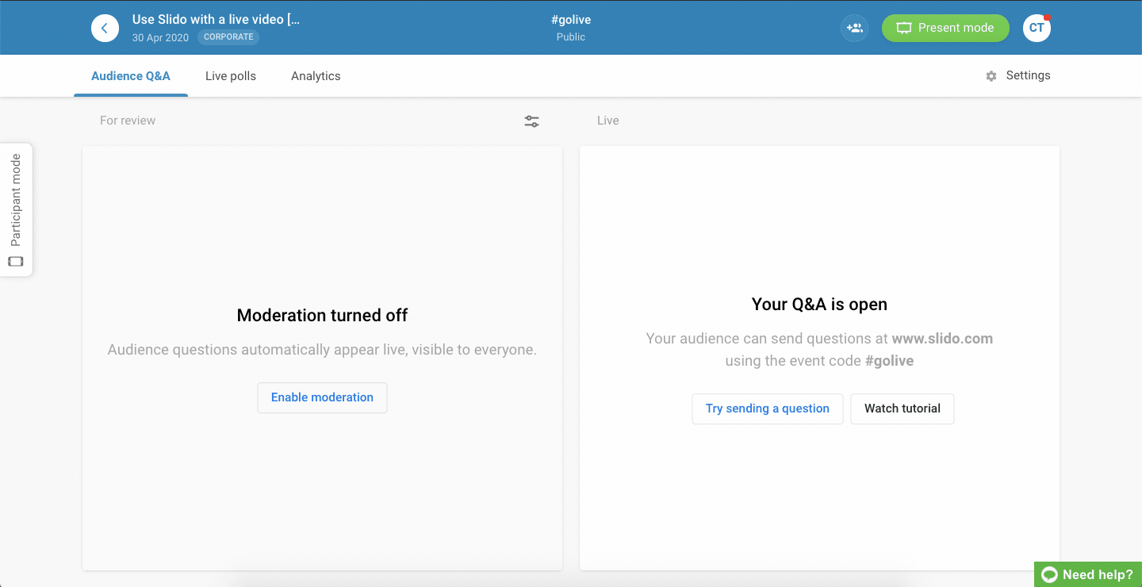The width and height of the screenshot is (1142, 587).
Task: Click the 'For review' column label
Action: [128, 121]
